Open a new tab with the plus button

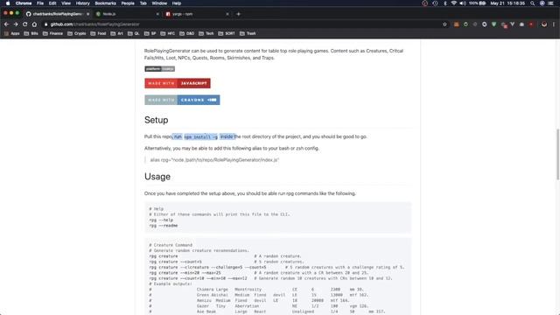coord(238,14)
